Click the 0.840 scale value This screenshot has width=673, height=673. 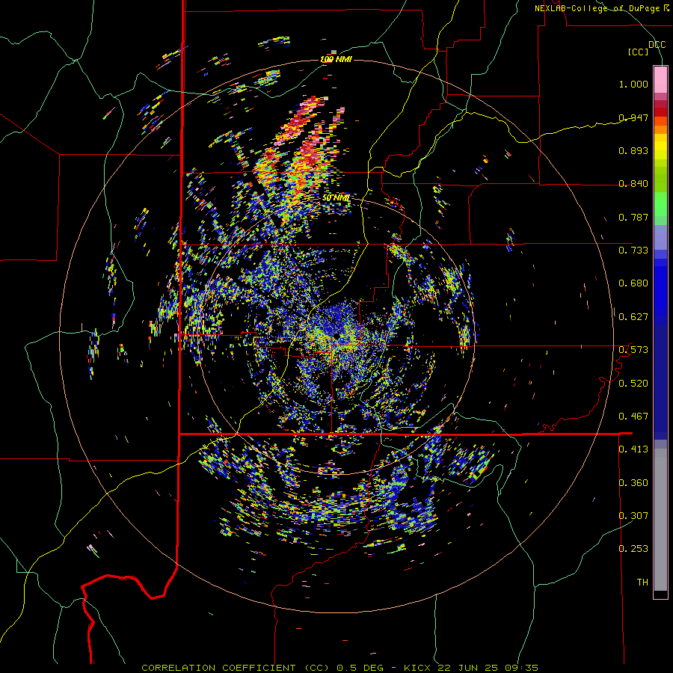[633, 184]
